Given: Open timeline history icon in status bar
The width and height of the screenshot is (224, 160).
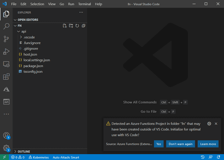Looking at the screenshot, I should pyautogui.click(x=203, y=157).
